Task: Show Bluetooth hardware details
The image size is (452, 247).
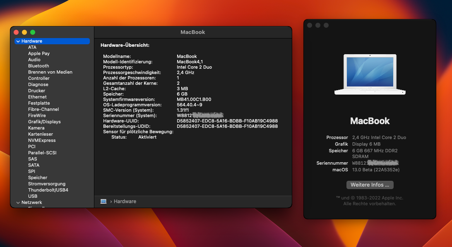Action: (38, 66)
